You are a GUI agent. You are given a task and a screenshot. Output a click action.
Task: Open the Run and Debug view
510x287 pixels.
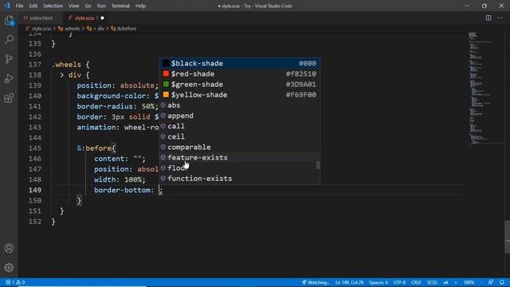coord(9,78)
